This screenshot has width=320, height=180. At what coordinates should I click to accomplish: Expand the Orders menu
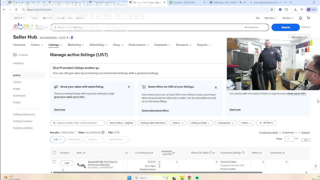click(x=37, y=45)
